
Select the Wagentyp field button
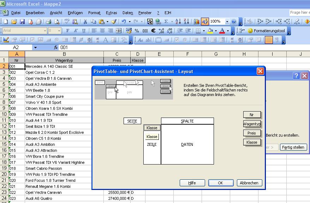pyautogui.click(x=252, y=124)
